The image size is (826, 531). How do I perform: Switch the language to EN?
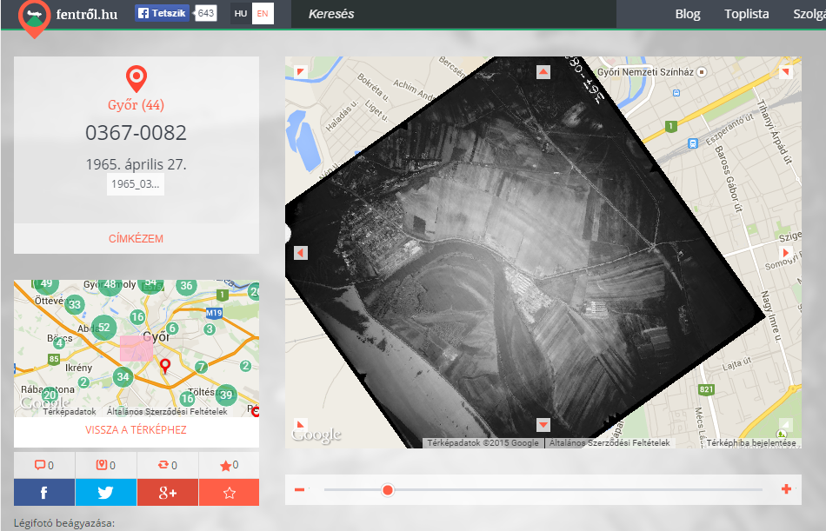click(x=263, y=14)
